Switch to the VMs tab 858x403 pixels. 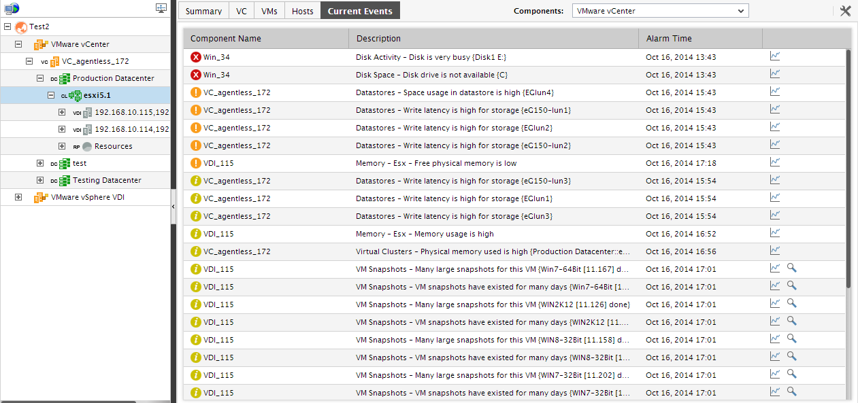coord(269,11)
